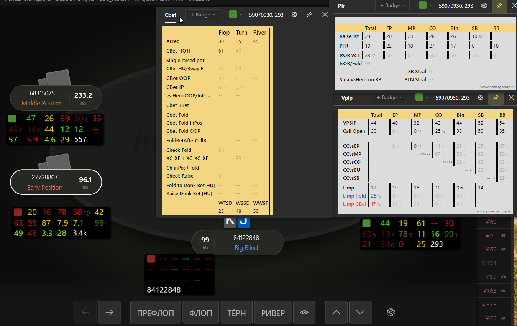Click CBet [TOT] row in Cbet popup
The height and width of the screenshot is (326, 517).
coord(217,51)
